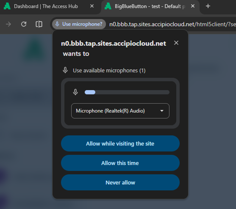Screen dimensions: 236x209
Task: Open a new browser tab
Action: pos(208,6)
